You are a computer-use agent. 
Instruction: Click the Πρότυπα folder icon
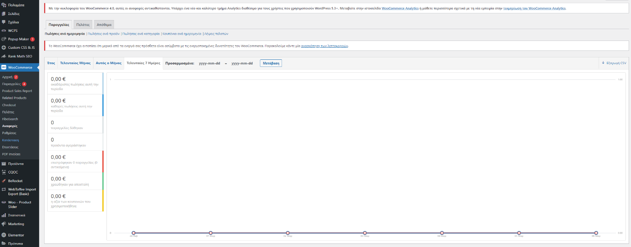pos(4,243)
